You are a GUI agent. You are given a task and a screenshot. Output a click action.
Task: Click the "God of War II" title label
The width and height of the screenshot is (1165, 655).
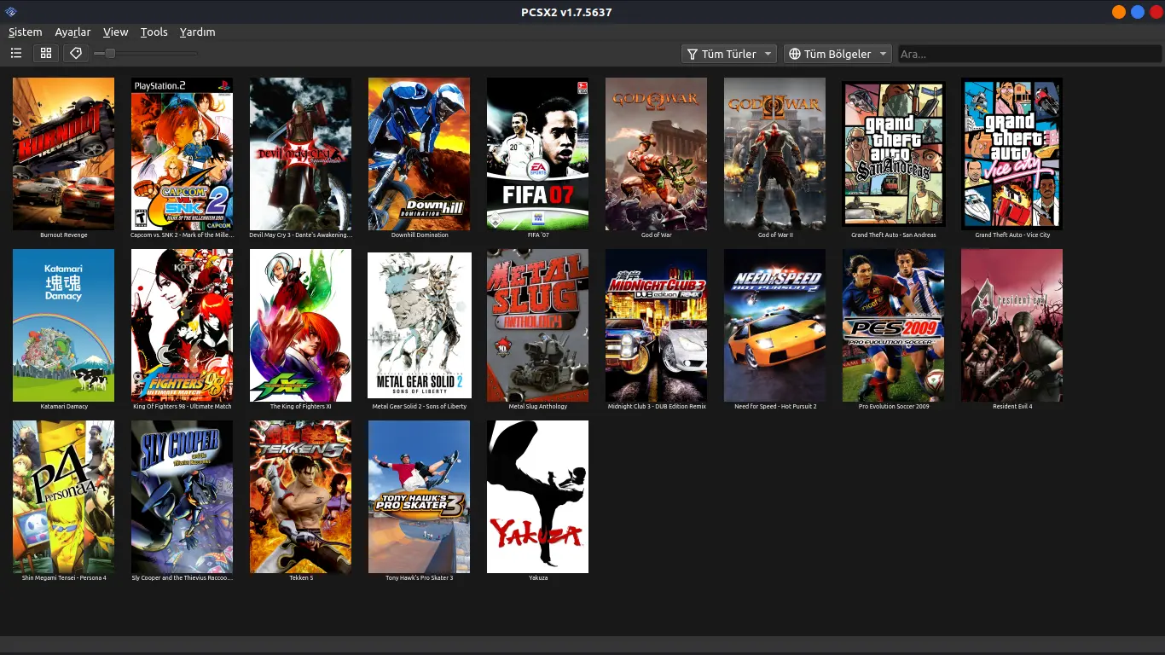tap(774, 235)
